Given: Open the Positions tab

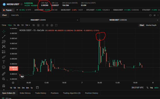Looking at the screenshot, I should tap(55, 93).
